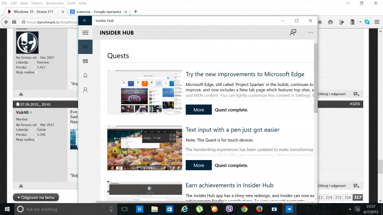Open Firefox from the taskbar
The width and height of the screenshot is (383, 215).
(259, 209)
